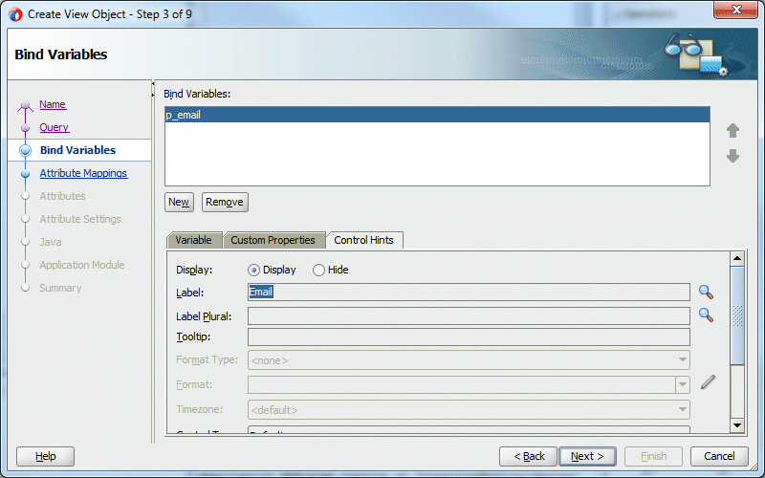Select the Bind Variables step in navigation

[78, 150]
